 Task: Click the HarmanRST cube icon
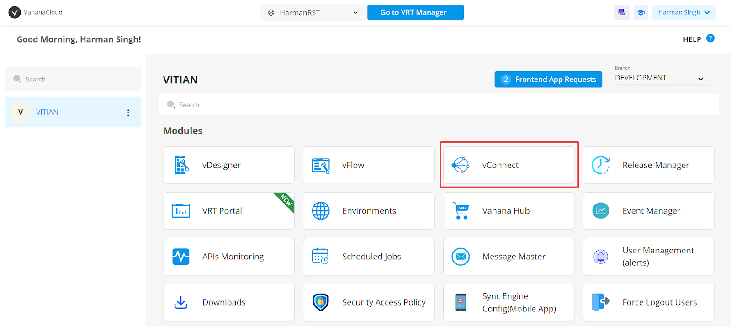(x=271, y=13)
